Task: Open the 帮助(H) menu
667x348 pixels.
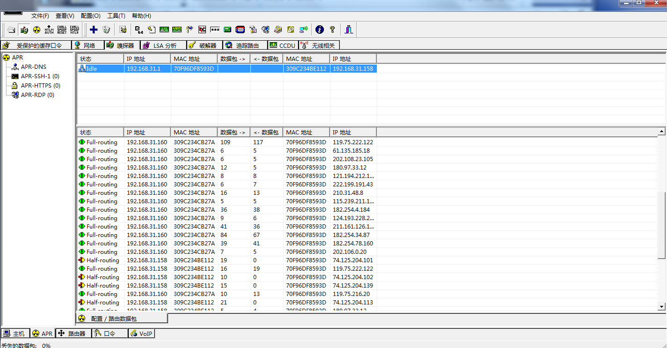Action: click(141, 15)
